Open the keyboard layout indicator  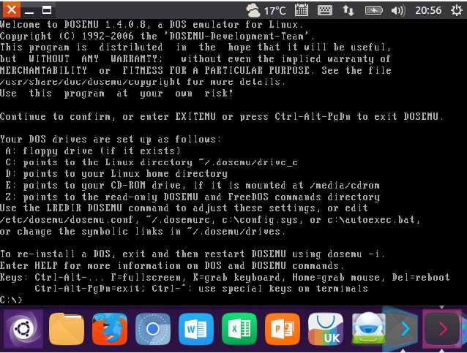[x=325, y=11]
